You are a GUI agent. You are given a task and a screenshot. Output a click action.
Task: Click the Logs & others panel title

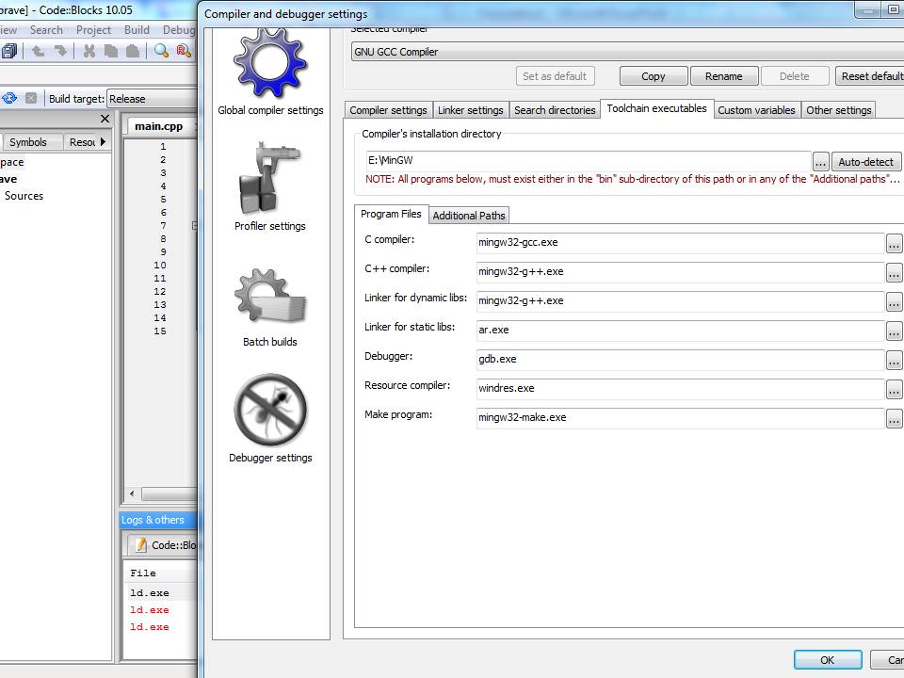pyautogui.click(x=153, y=520)
